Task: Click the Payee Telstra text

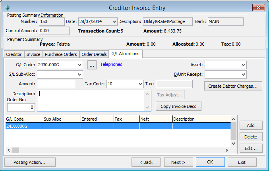Action: (x=63, y=44)
